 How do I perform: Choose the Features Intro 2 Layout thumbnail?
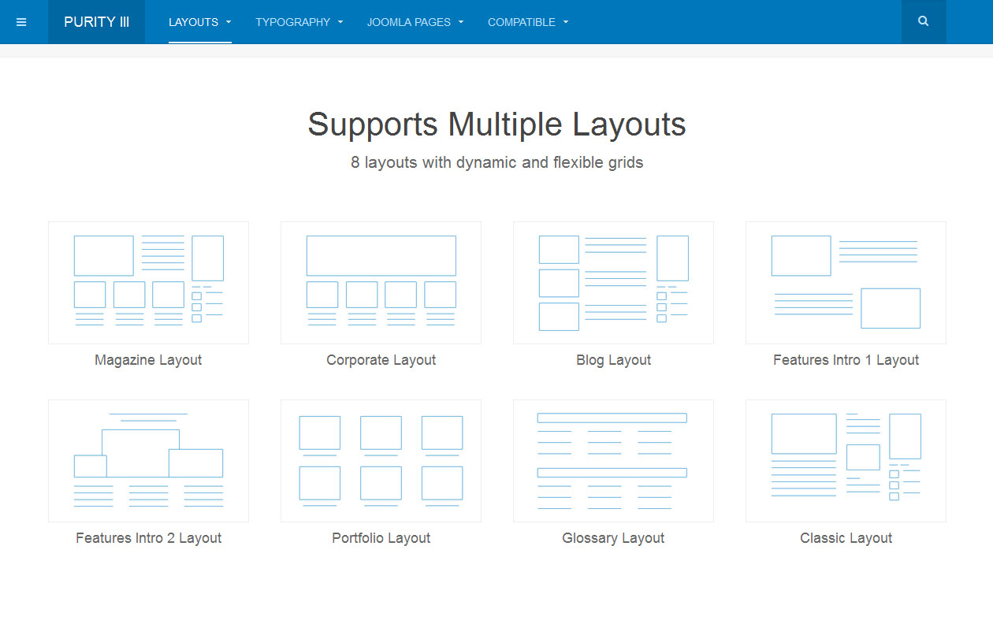[148, 460]
